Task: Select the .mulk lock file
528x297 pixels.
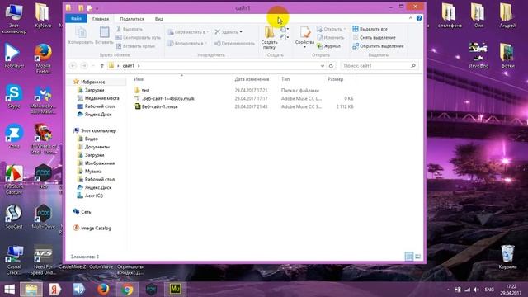Action: coord(168,98)
